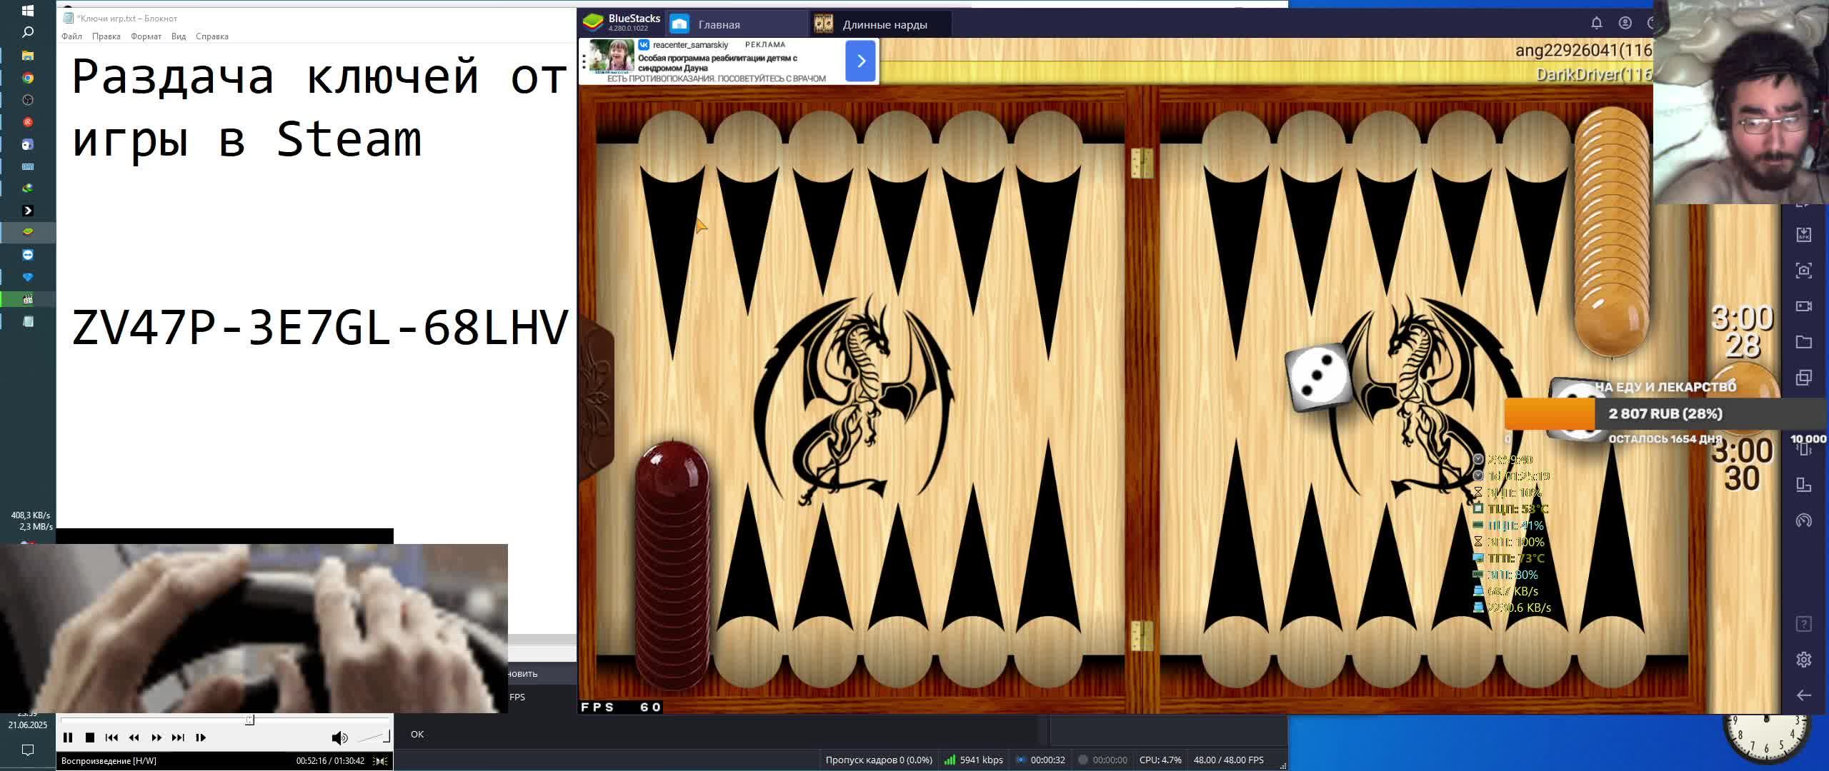
Task: Mute the media player volume
Action: 339,738
